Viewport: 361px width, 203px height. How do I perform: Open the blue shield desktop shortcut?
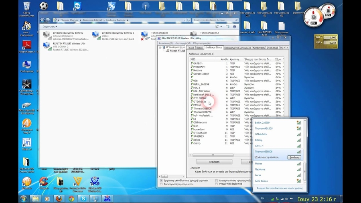112,6
